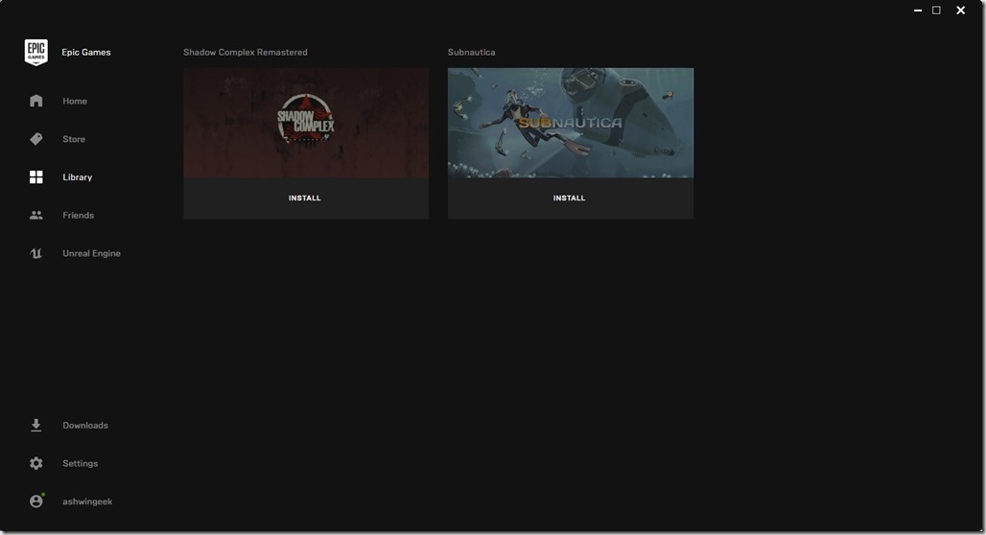Select the Store price tag icon
This screenshot has width=986, height=535.
pyautogui.click(x=36, y=139)
